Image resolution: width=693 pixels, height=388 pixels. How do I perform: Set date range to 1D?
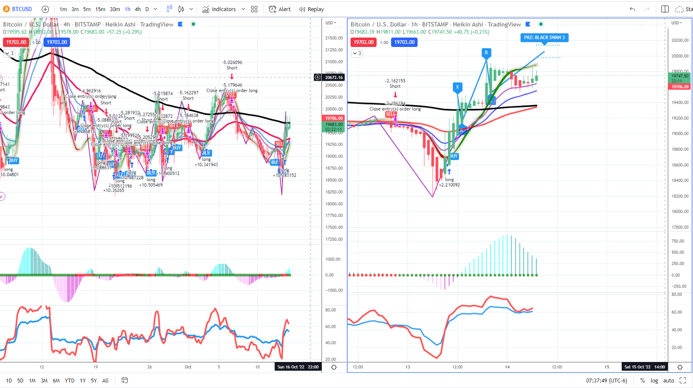(9, 380)
